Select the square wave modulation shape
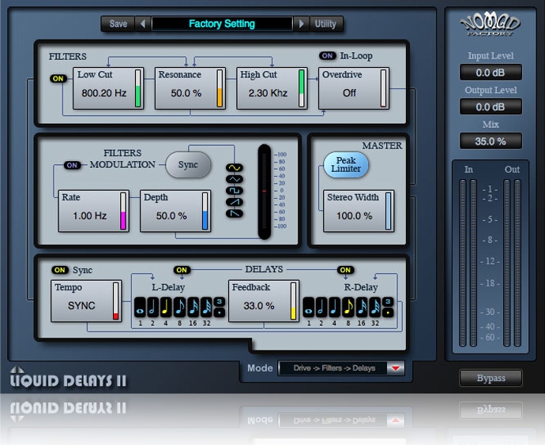The image size is (545, 445). point(235,190)
